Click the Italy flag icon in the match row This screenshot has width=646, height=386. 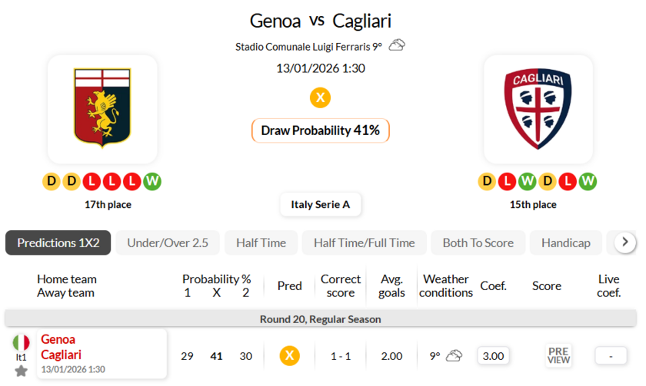[21, 342]
